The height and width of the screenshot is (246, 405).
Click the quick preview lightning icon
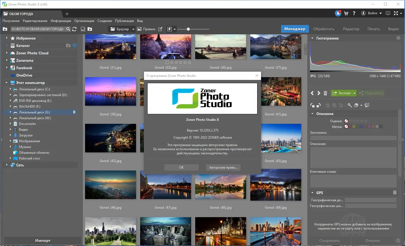click(x=170, y=29)
